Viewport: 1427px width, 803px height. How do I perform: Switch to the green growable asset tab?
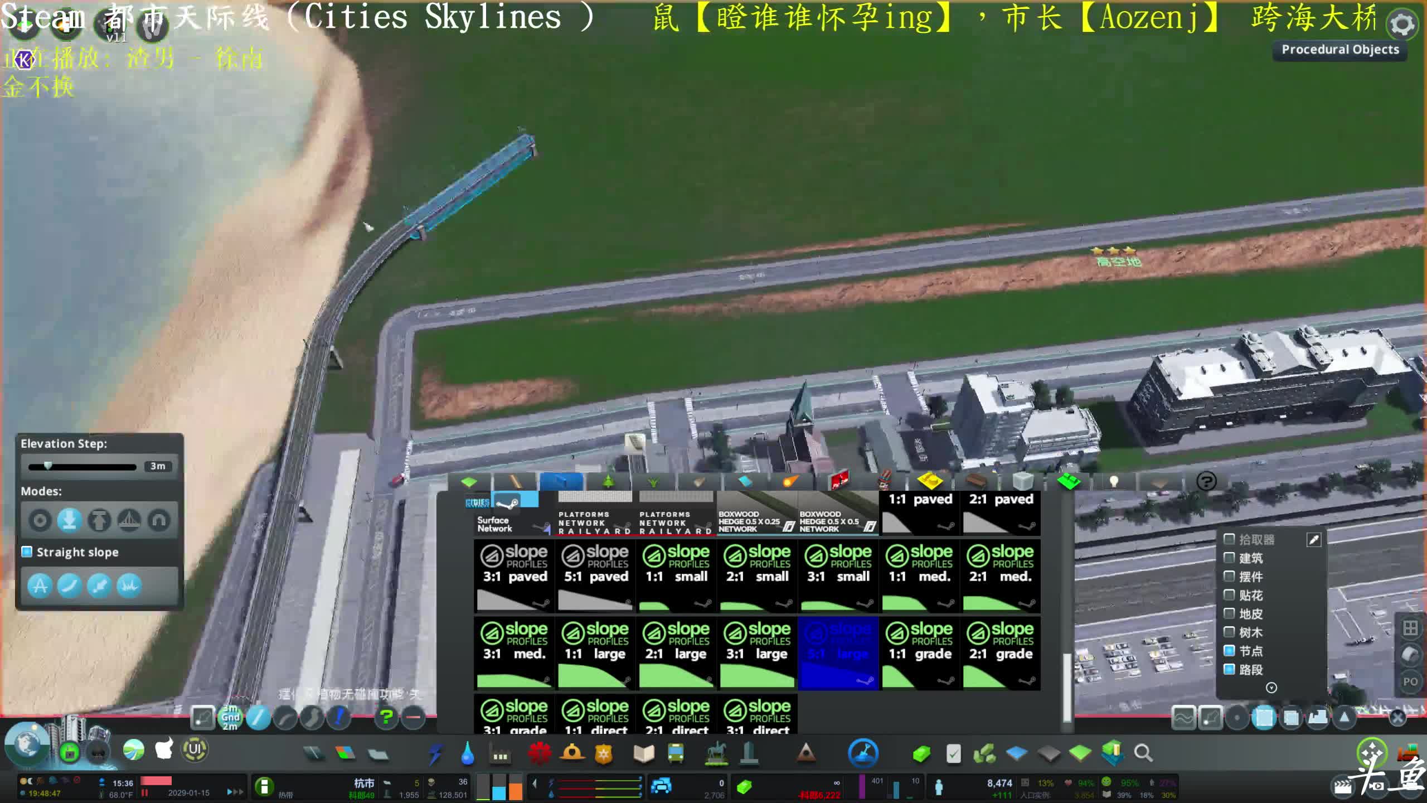click(x=1069, y=481)
